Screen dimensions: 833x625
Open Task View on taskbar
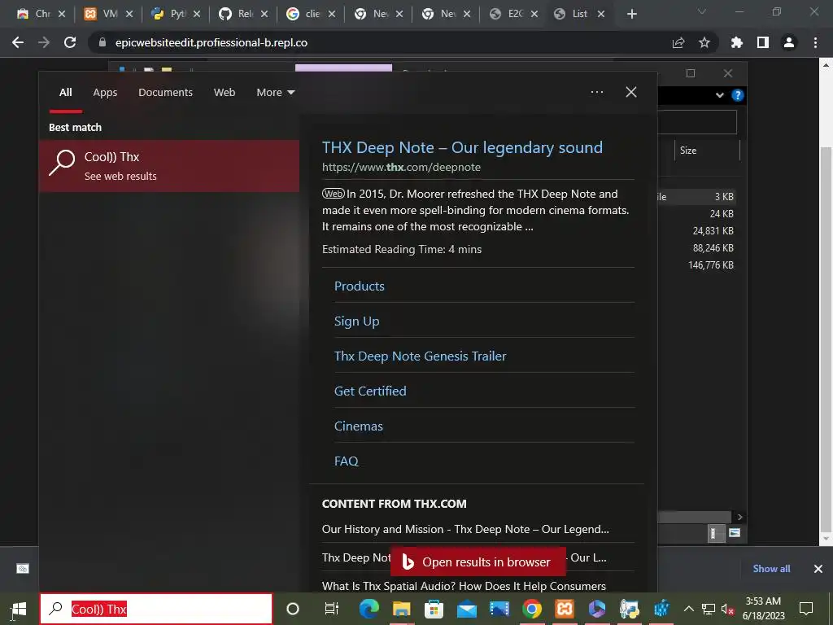click(332, 609)
